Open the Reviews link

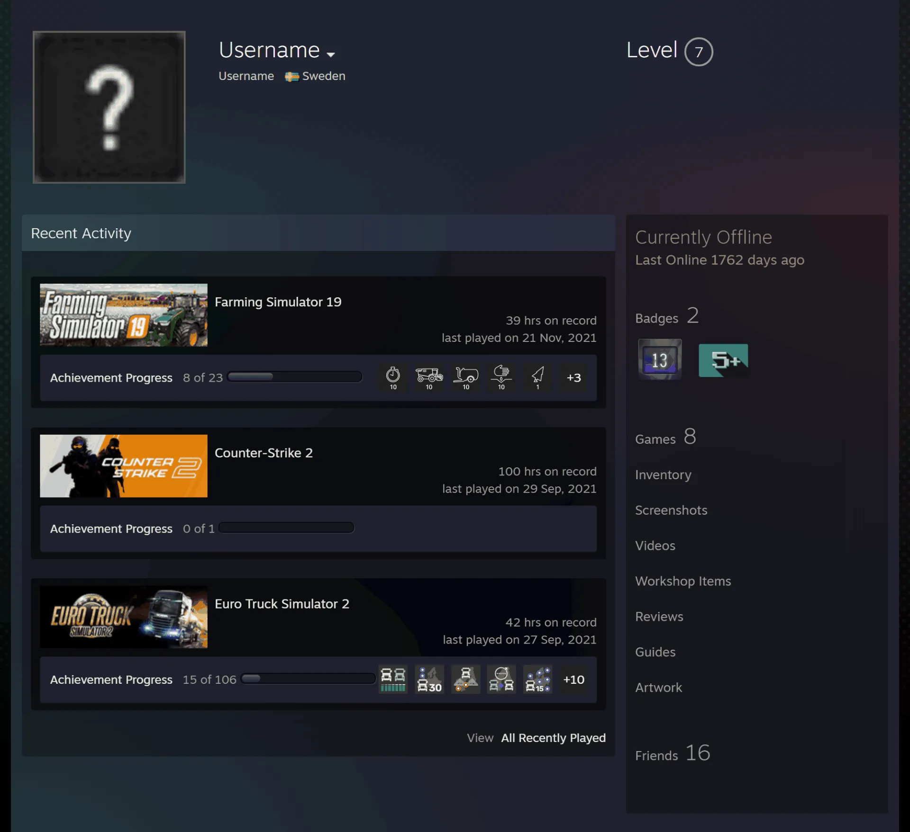[659, 617]
